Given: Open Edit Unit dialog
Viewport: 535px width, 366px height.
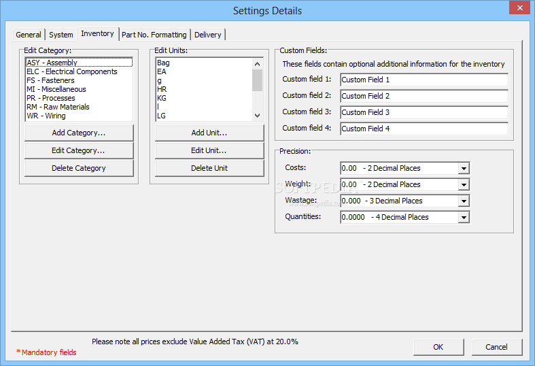Looking at the screenshot, I should (209, 150).
